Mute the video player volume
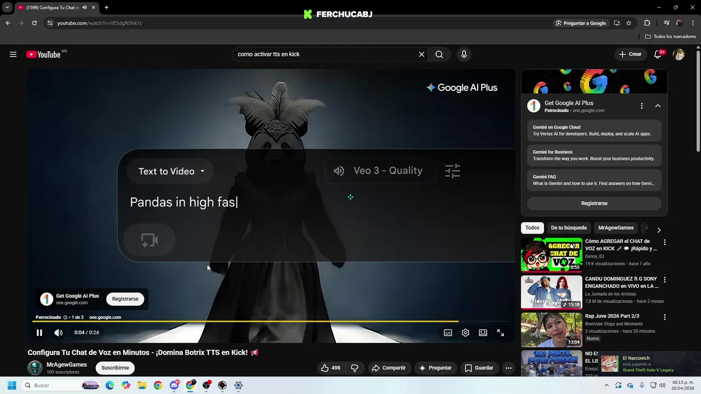Image resolution: width=701 pixels, height=394 pixels. click(59, 333)
